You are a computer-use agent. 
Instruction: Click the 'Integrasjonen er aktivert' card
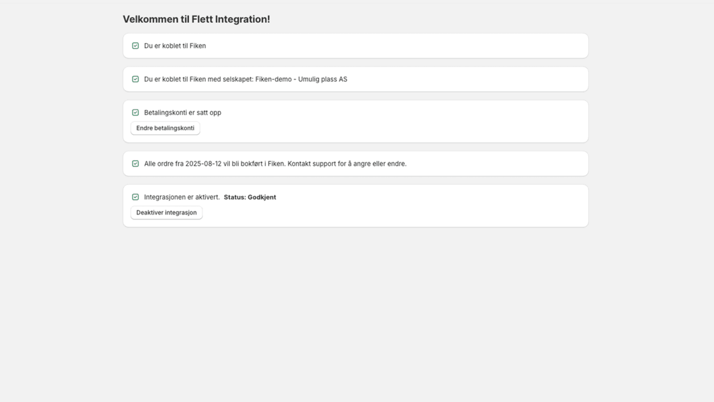pos(356,205)
